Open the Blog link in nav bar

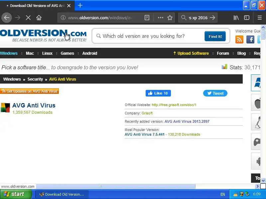coord(241,53)
